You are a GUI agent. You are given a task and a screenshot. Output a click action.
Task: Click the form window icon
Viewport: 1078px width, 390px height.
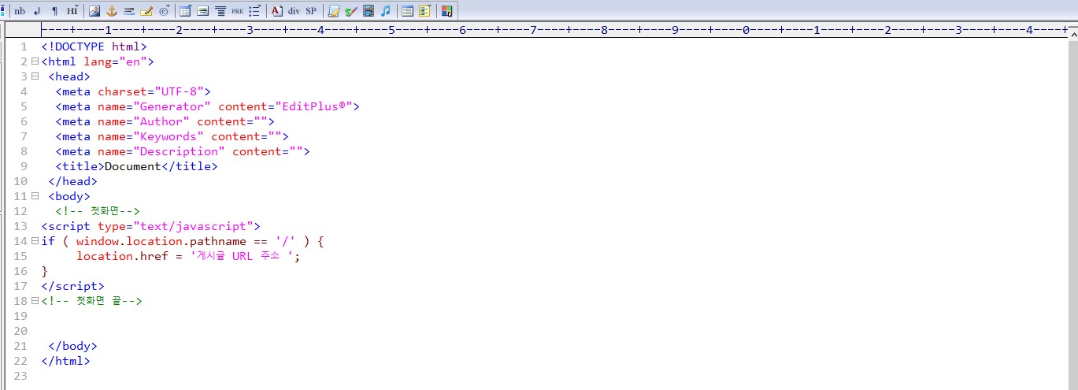click(407, 11)
